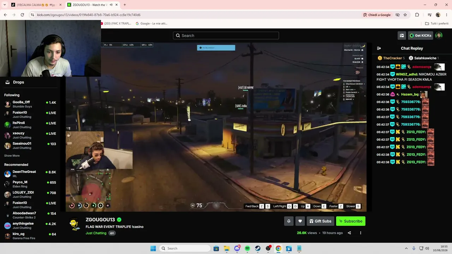This screenshot has width=452, height=254.
Task: Open the YMC X TRAPL bookmark
Action: pos(116,24)
